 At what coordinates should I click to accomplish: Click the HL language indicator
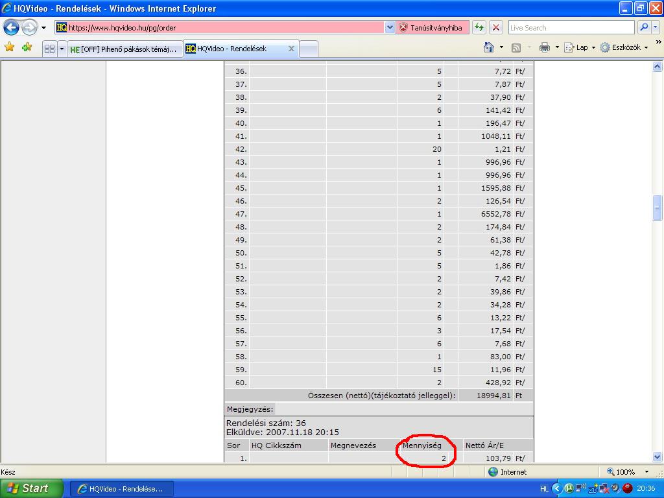[544, 489]
